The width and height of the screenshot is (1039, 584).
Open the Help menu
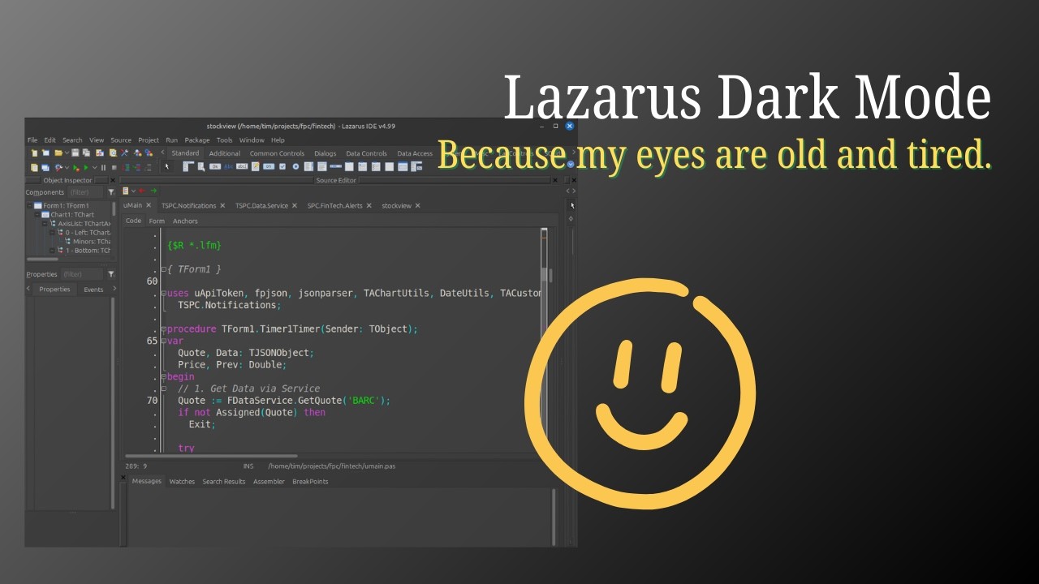pyautogui.click(x=278, y=140)
